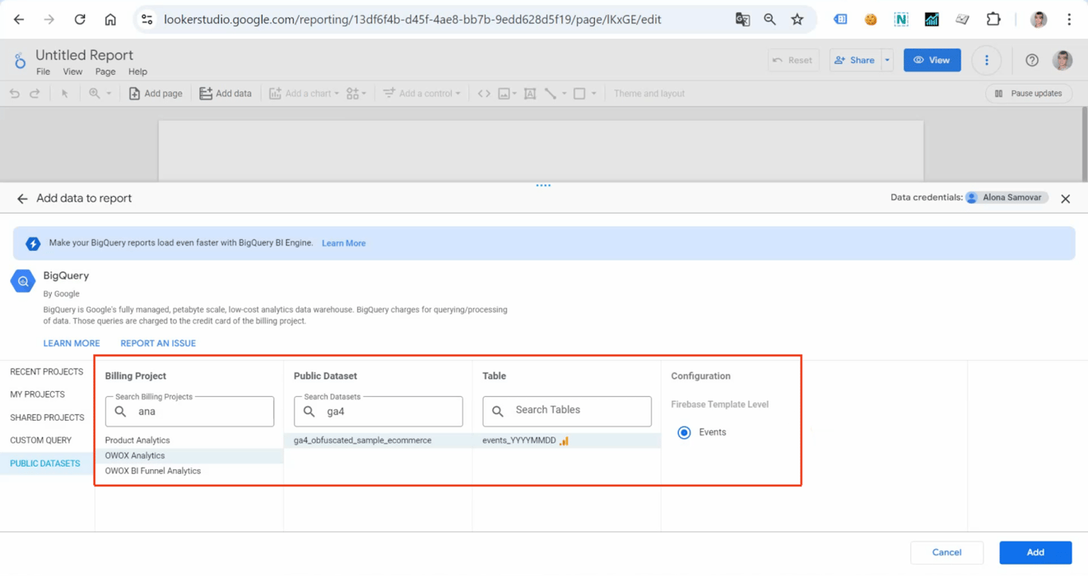1088x576 pixels.
Task: Open the Share dropdown arrow
Action: [x=886, y=61]
